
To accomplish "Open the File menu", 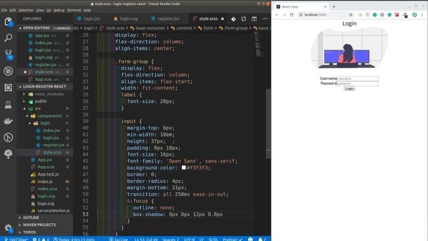I will 4,10.
